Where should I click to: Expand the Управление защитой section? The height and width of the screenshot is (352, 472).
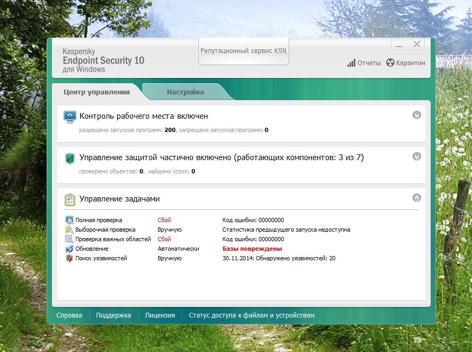click(417, 156)
